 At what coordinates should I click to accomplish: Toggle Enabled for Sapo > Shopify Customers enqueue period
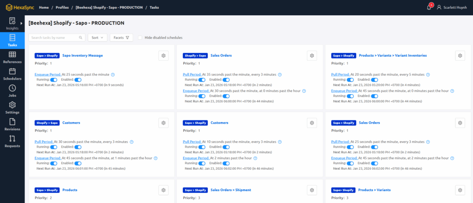pos(226,163)
